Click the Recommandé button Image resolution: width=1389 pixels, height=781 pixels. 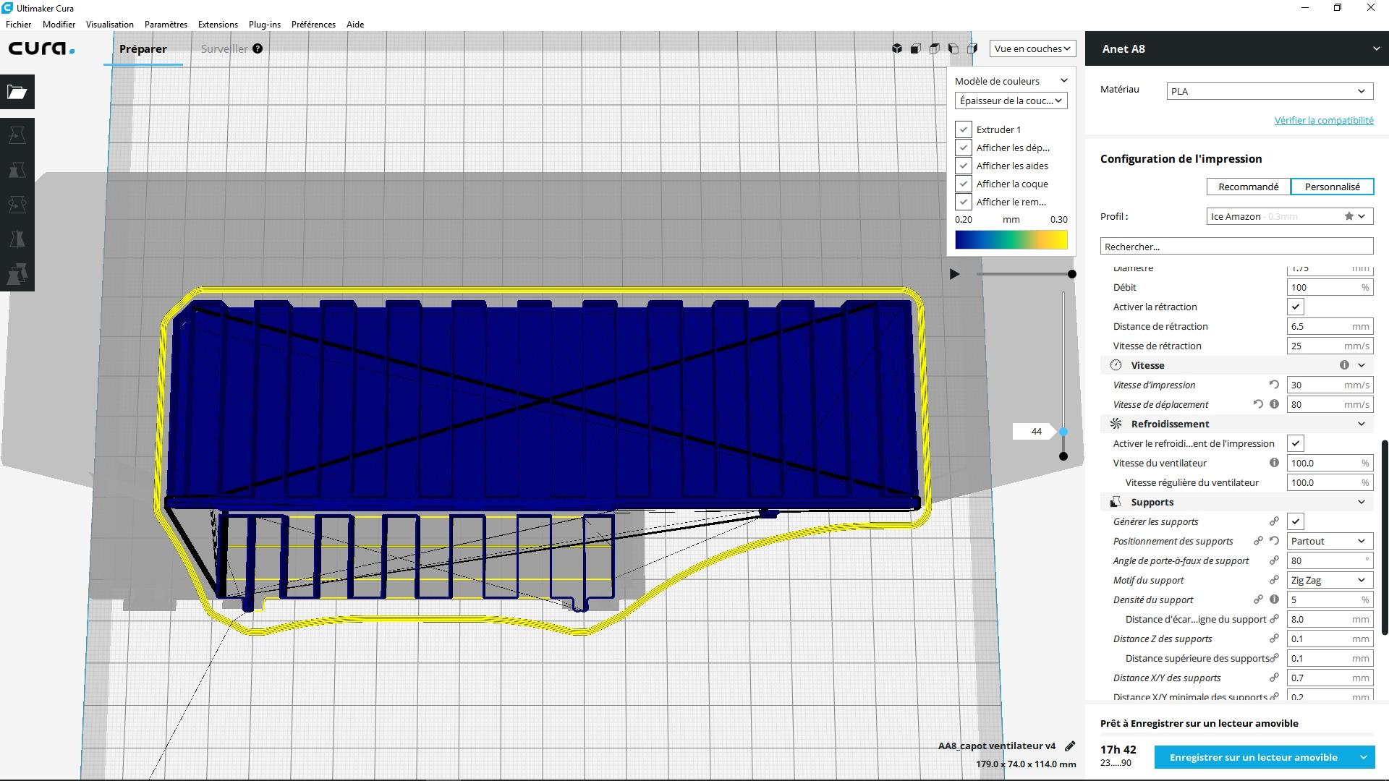pos(1249,187)
